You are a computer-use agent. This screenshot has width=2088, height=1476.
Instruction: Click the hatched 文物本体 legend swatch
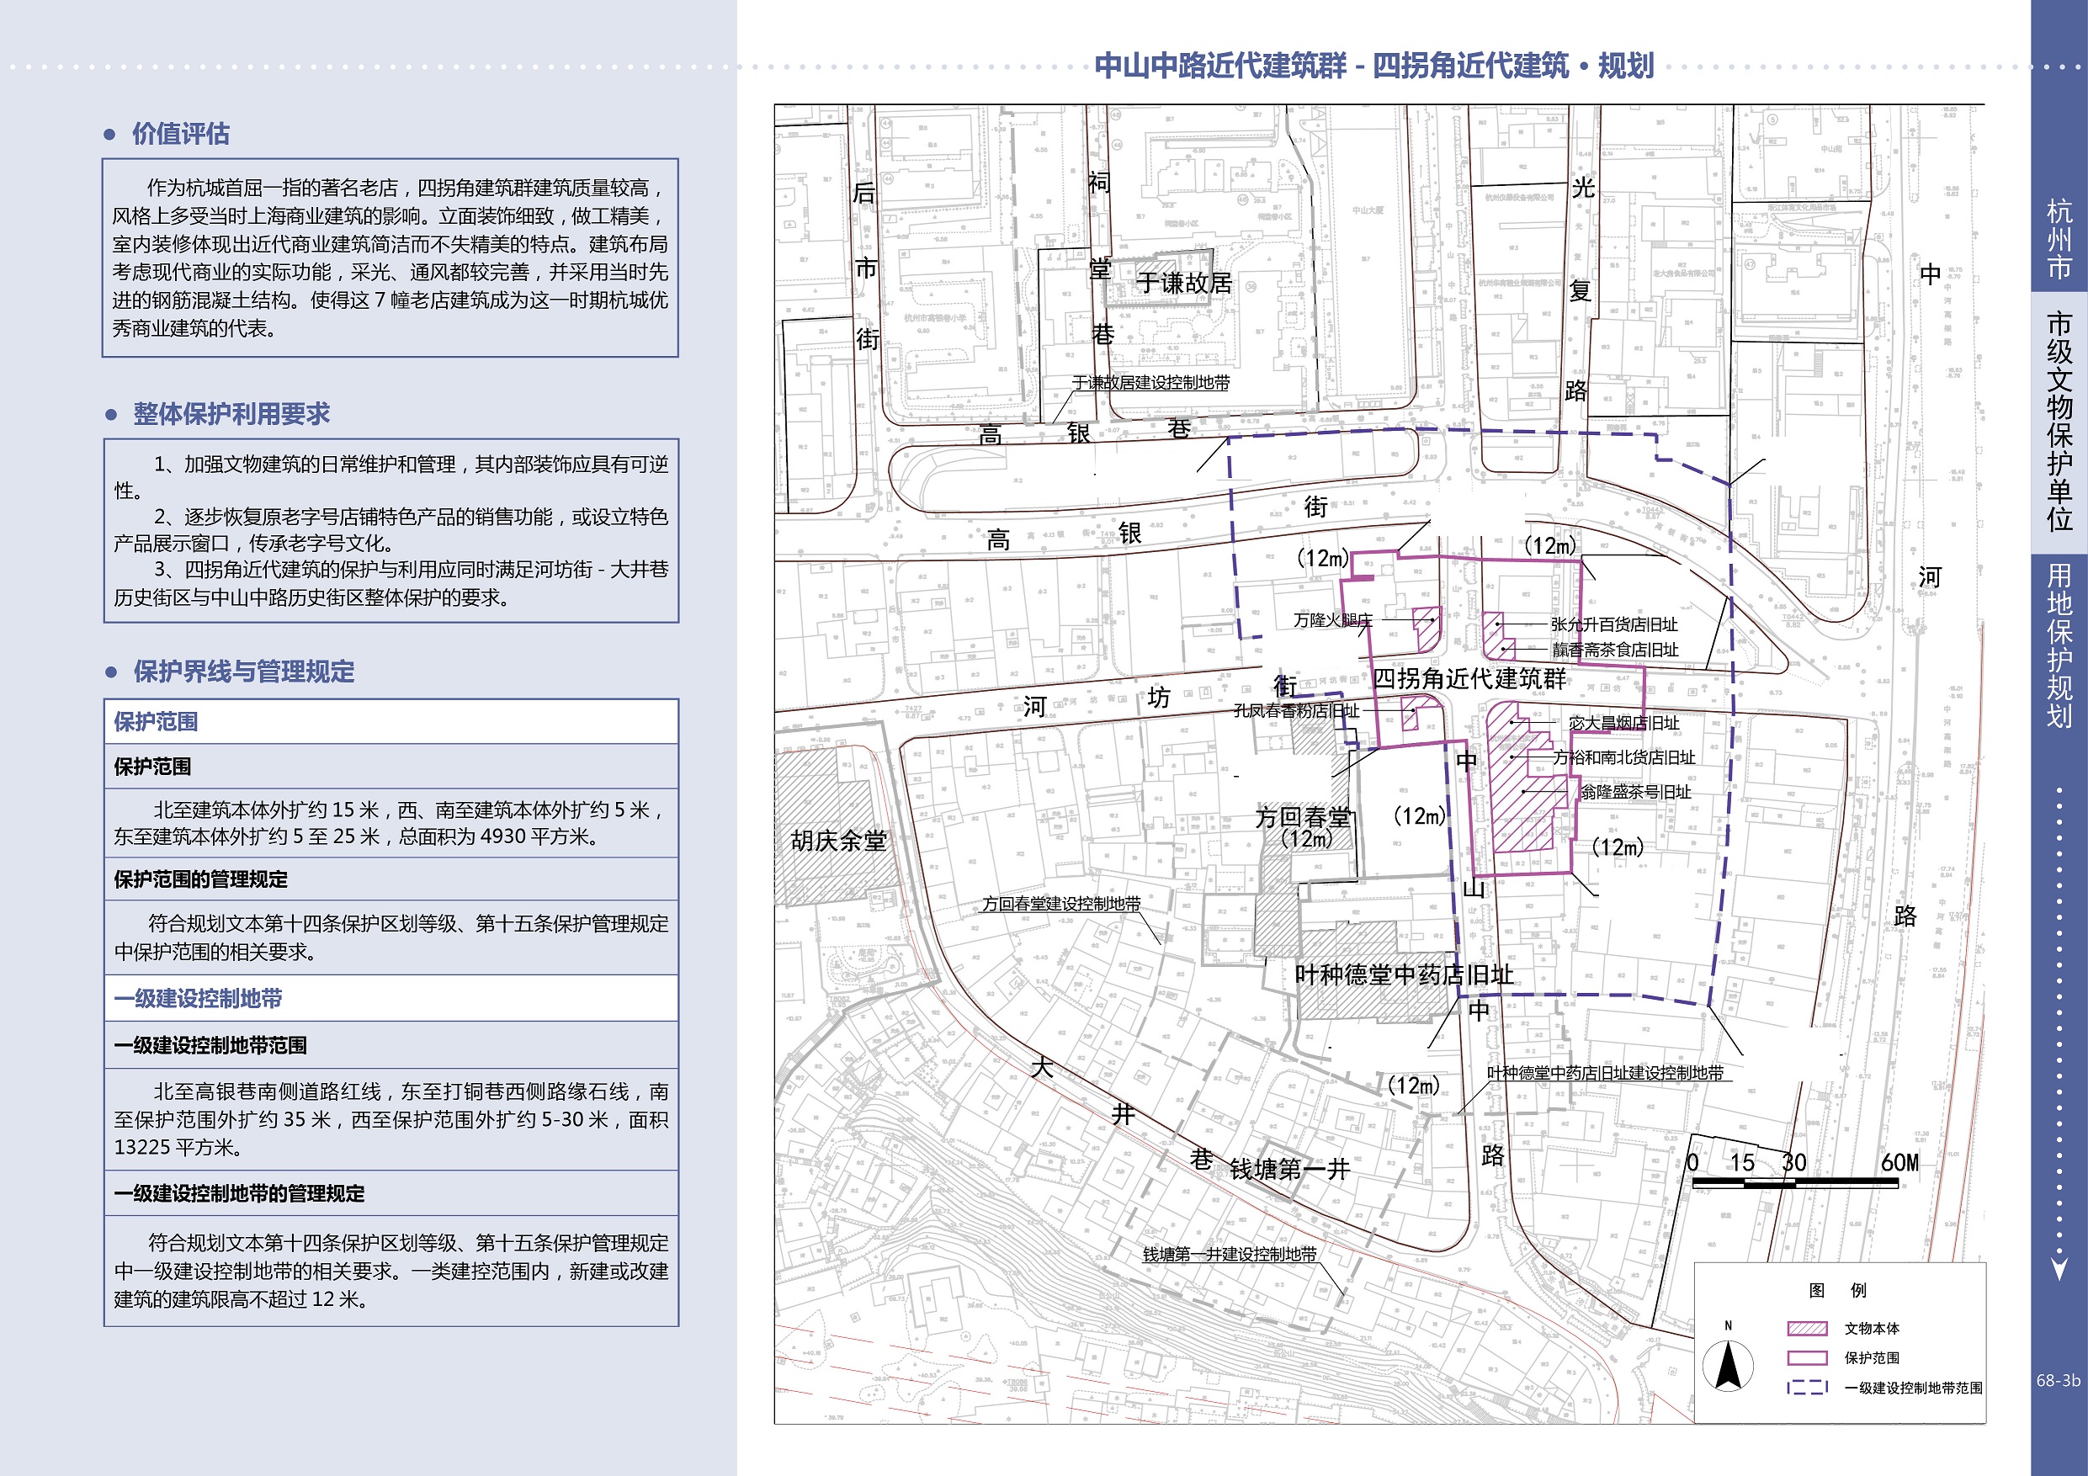coord(1806,1328)
